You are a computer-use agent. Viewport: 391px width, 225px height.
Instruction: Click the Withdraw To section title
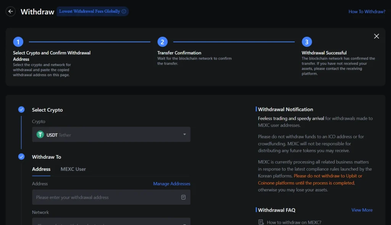46,157
